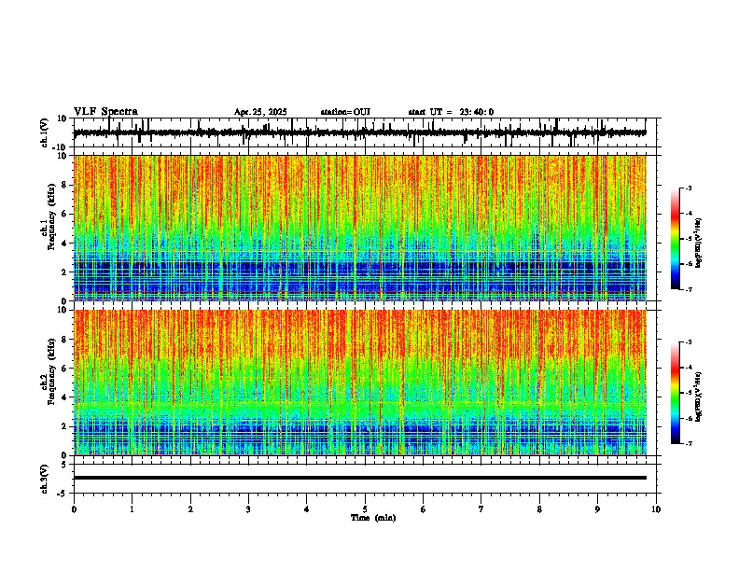This screenshot has height=571, width=739.
Task: Click the "-7" label on ch.2 colorbar
Action: (689, 443)
